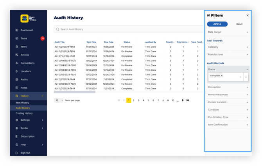Clear all selected Status values

coord(240,77)
